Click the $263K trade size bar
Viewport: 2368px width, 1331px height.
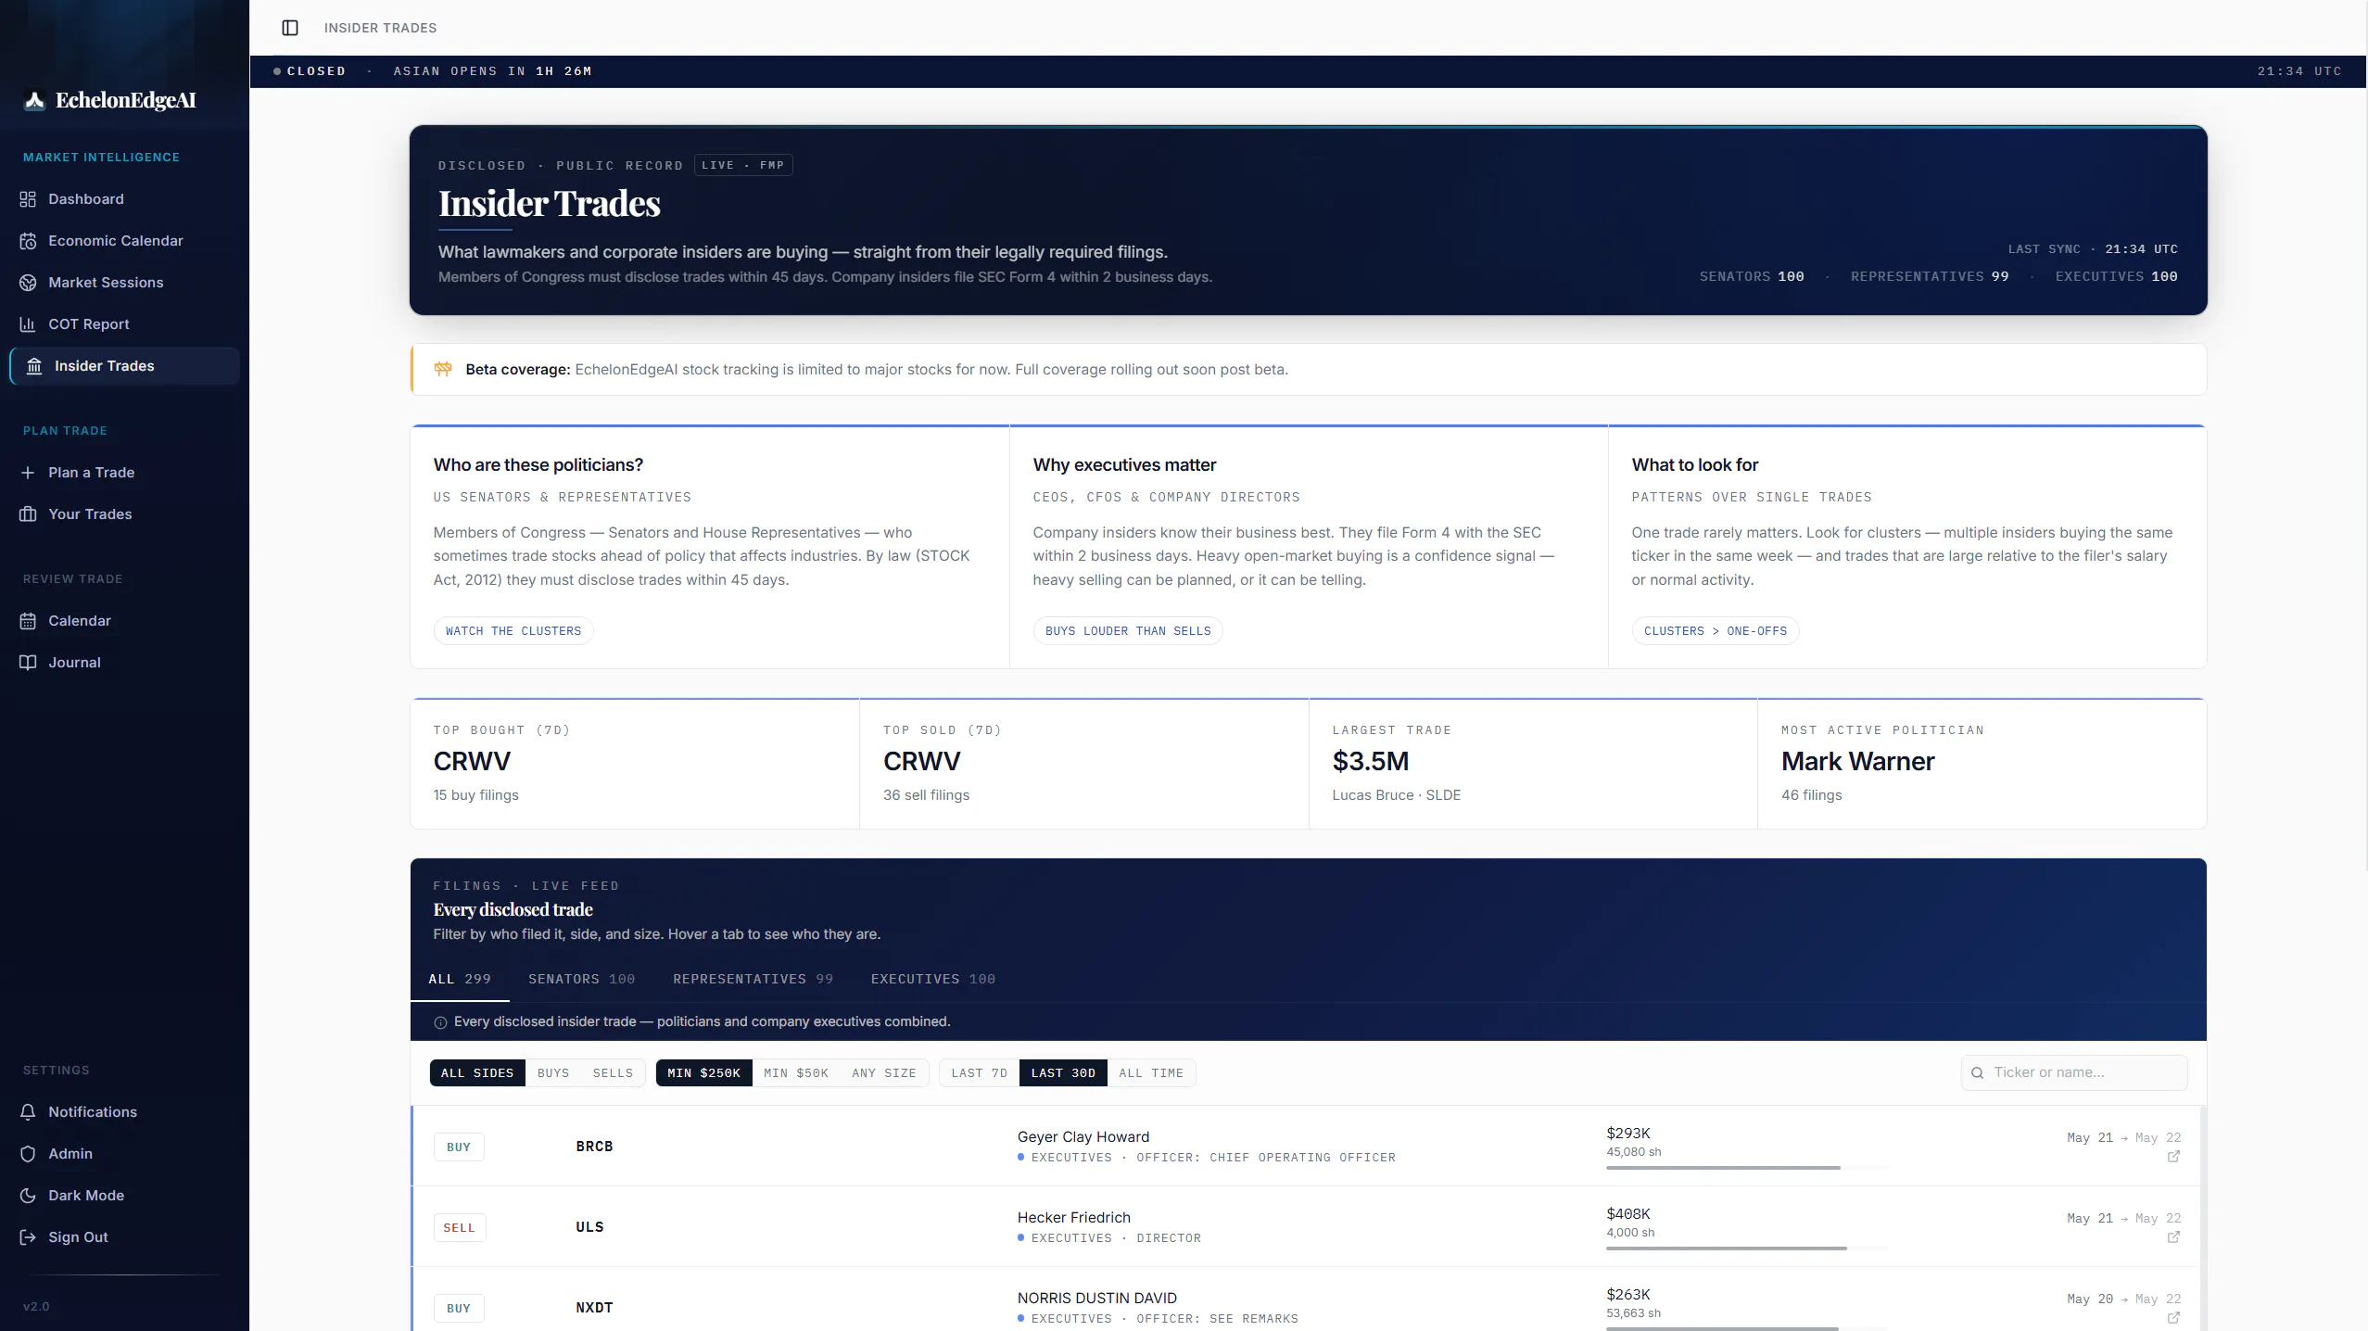tap(1747, 1328)
